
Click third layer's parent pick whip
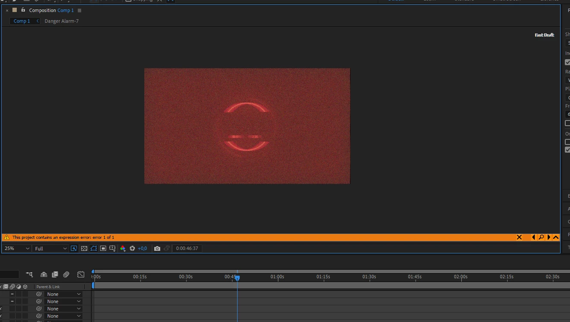(39, 309)
